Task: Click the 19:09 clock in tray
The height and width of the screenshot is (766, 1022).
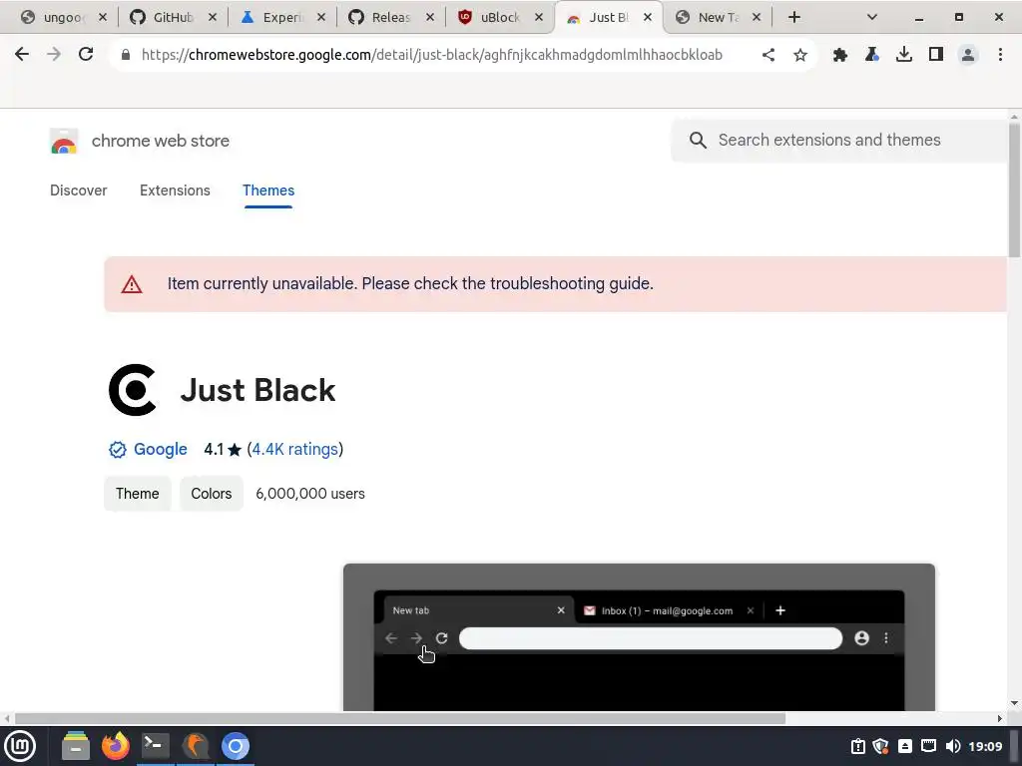Action: tap(985, 746)
